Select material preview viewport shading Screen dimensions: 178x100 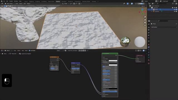click(142, 4)
